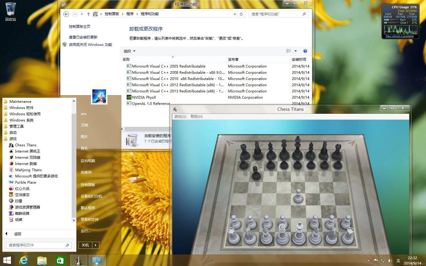Open 运行... from Start menu

(x=86, y=231)
